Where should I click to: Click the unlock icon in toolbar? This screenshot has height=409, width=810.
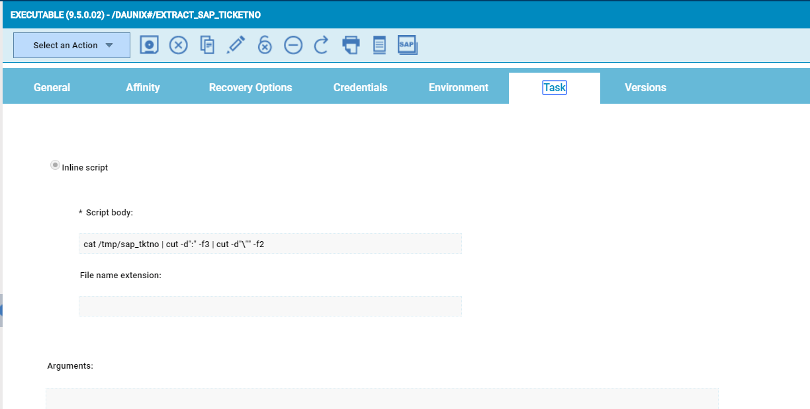[x=265, y=45]
